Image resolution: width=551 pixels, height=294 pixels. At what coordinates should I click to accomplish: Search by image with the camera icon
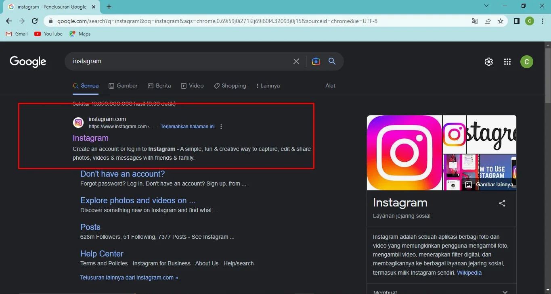316,61
